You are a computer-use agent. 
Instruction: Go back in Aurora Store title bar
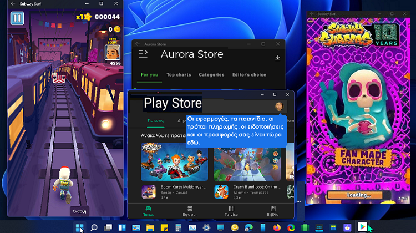138,44
